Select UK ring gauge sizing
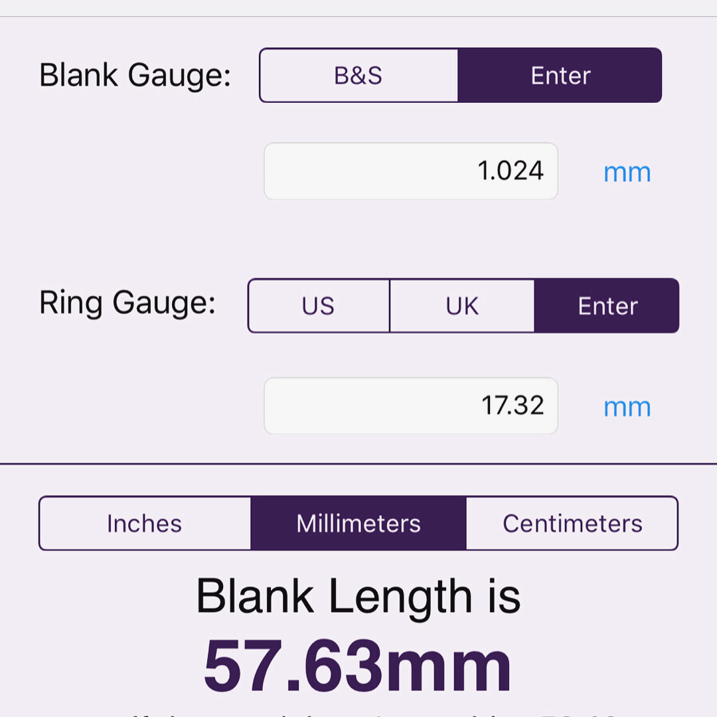Viewport: 717px width, 717px height. coord(462,305)
